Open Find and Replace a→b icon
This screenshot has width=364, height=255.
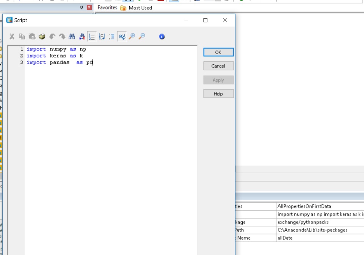(x=82, y=36)
